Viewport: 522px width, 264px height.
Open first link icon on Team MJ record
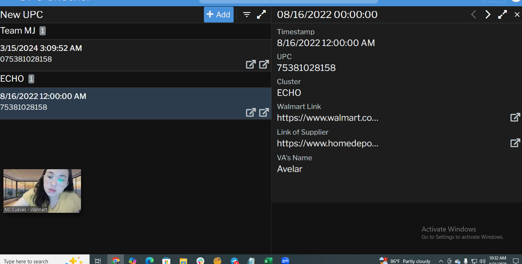pyautogui.click(x=251, y=64)
